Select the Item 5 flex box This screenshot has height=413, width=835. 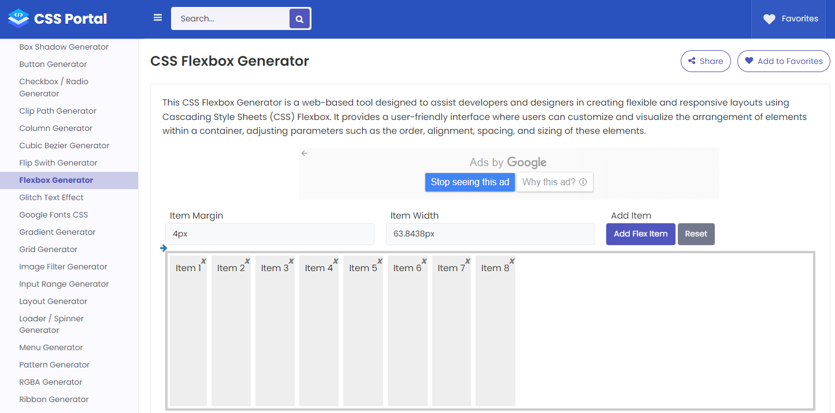pos(363,331)
